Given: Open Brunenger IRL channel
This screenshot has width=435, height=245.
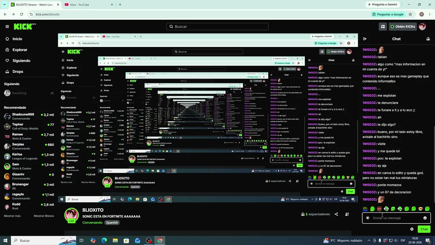Looking at the screenshot, I should click(x=29, y=186).
